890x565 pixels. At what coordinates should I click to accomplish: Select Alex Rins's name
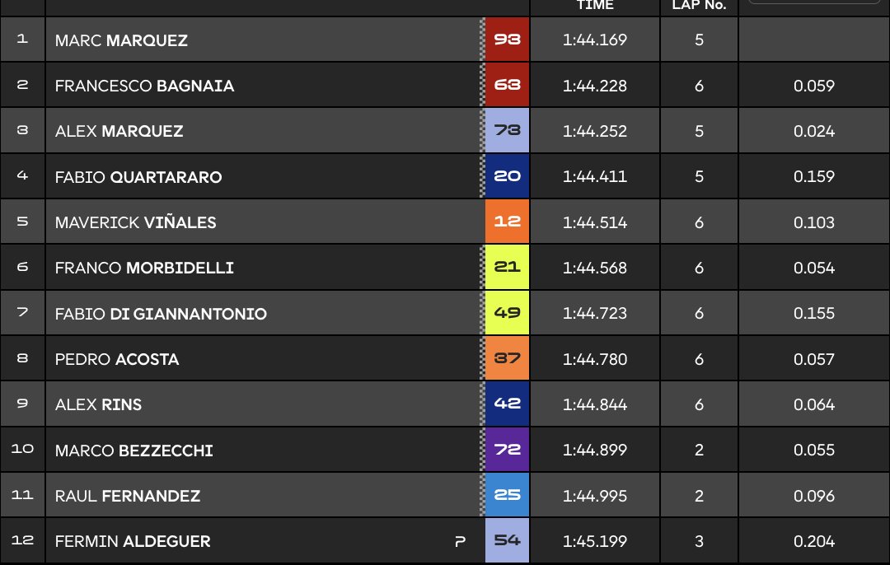point(98,405)
